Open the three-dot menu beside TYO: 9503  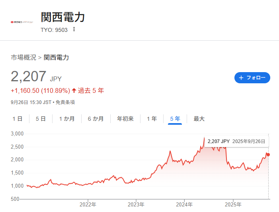[x=74, y=29]
